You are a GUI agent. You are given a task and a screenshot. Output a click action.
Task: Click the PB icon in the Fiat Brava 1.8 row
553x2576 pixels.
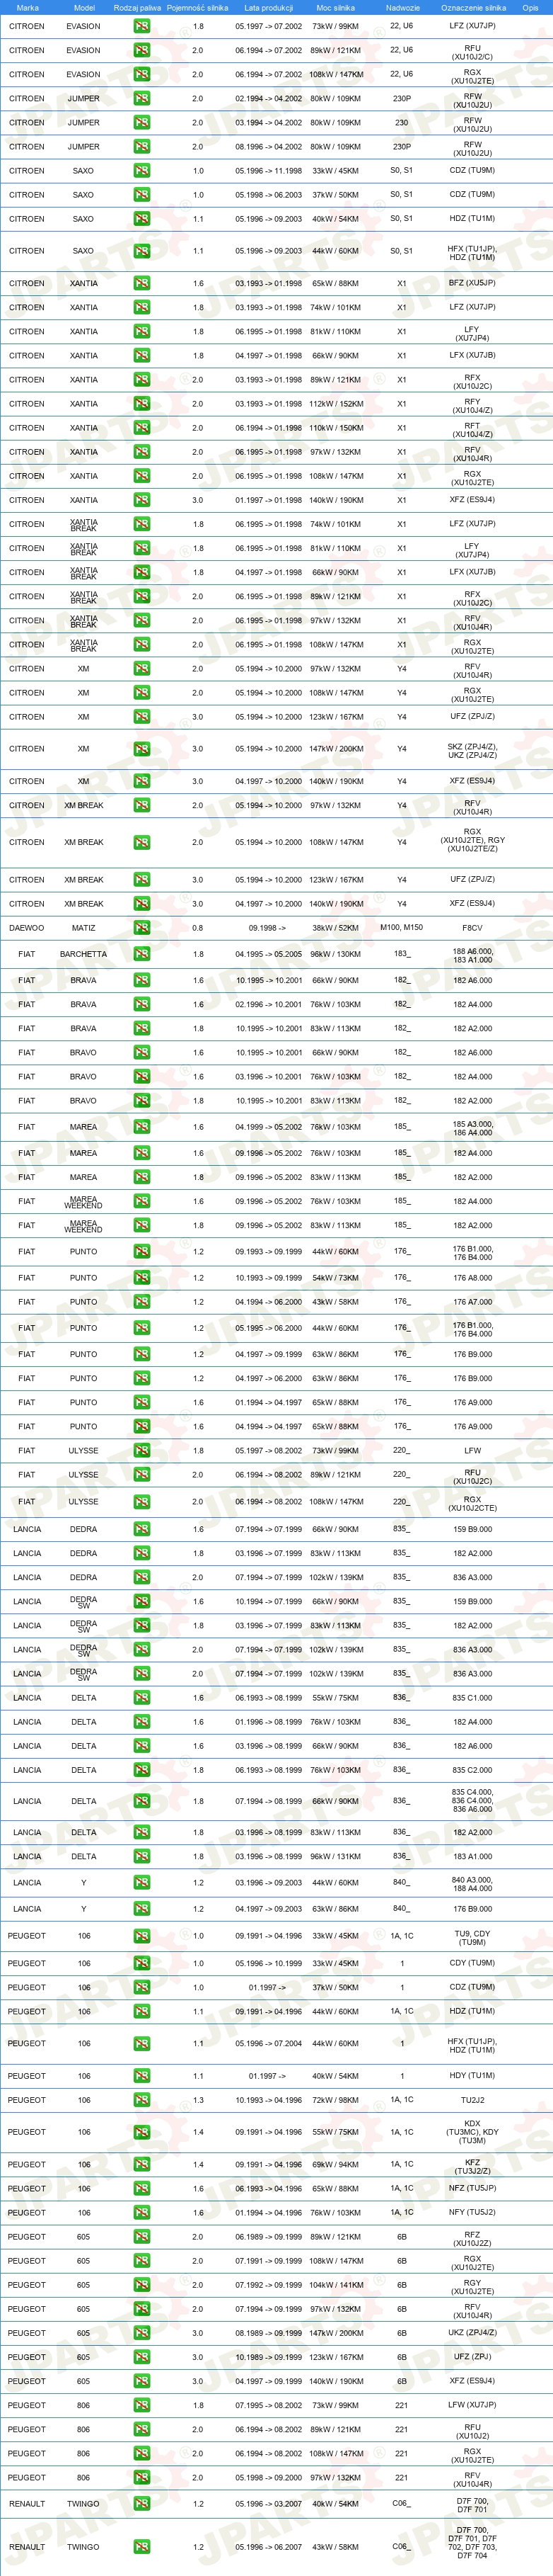point(141,1029)
